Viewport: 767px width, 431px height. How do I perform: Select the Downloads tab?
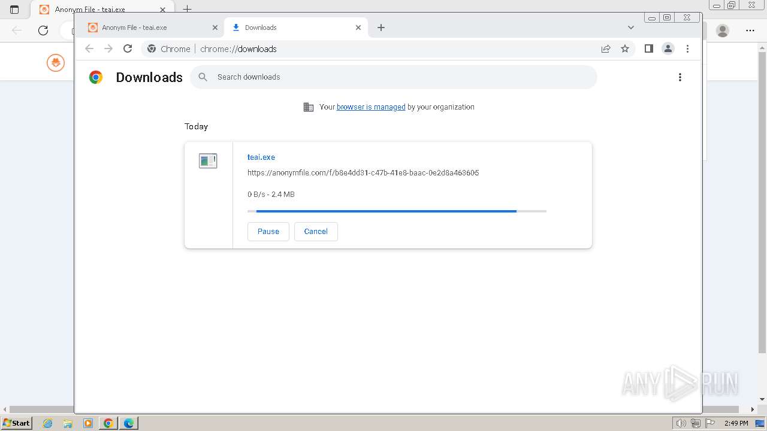pyautogui.click(x=297, y=28)
